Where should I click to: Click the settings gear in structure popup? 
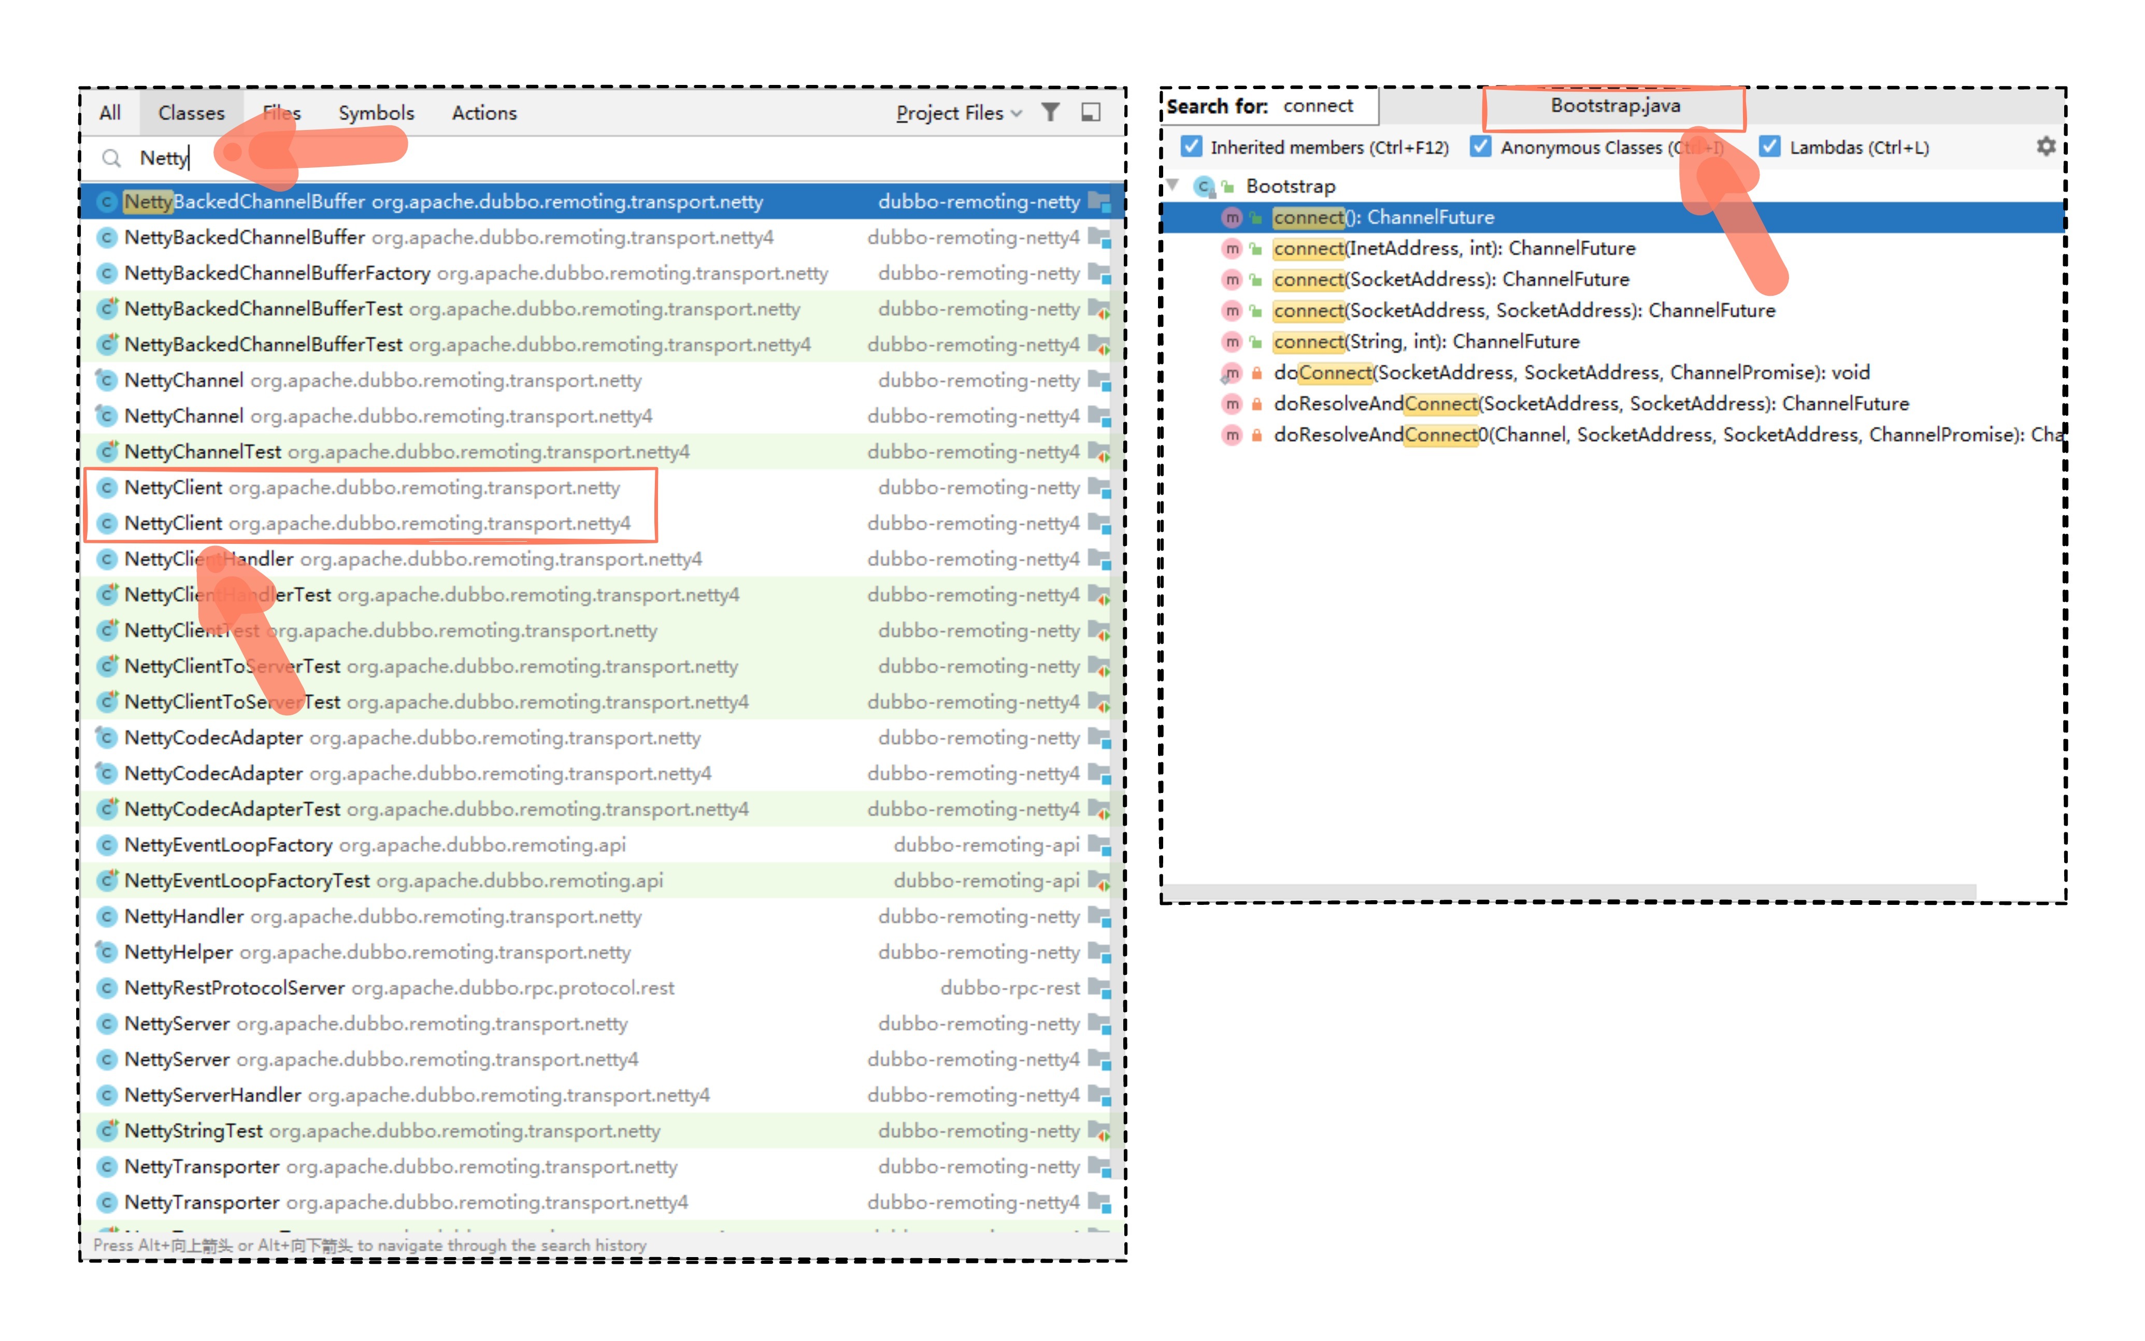pyautogui.click(x=2046, y=147)
